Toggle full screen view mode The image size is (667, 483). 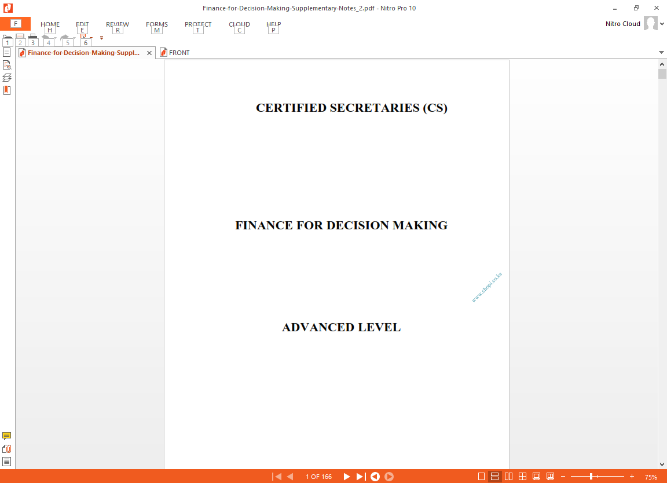point(537,477)
